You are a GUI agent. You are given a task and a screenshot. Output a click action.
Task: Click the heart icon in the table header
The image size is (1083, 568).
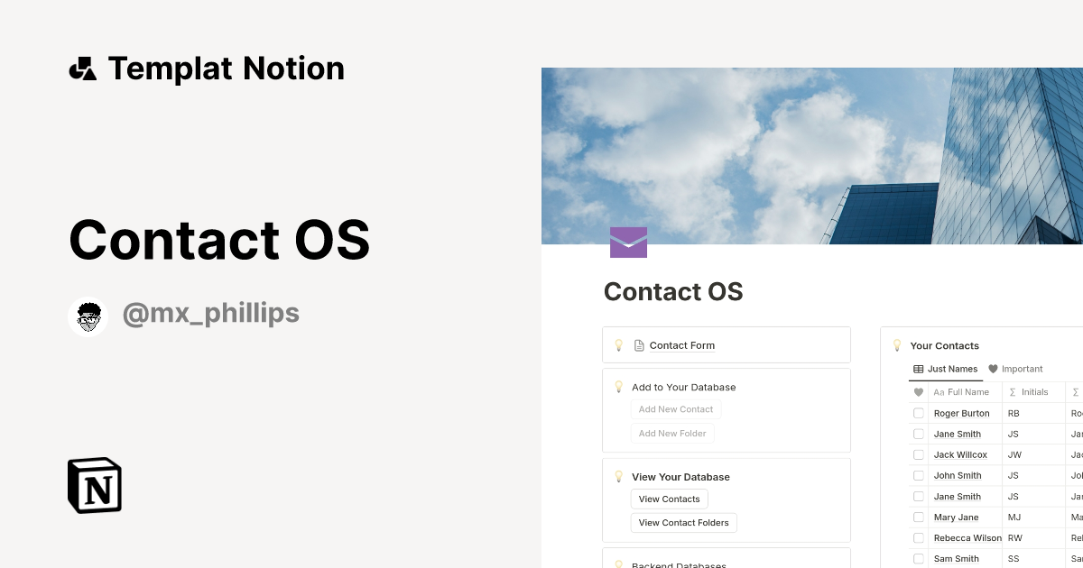(x=917, y=391)
